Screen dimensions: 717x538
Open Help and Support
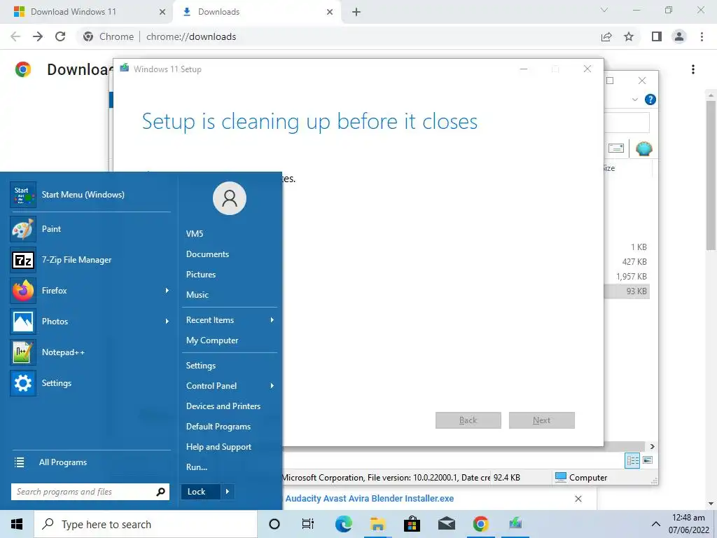click(x=218, y=447)
